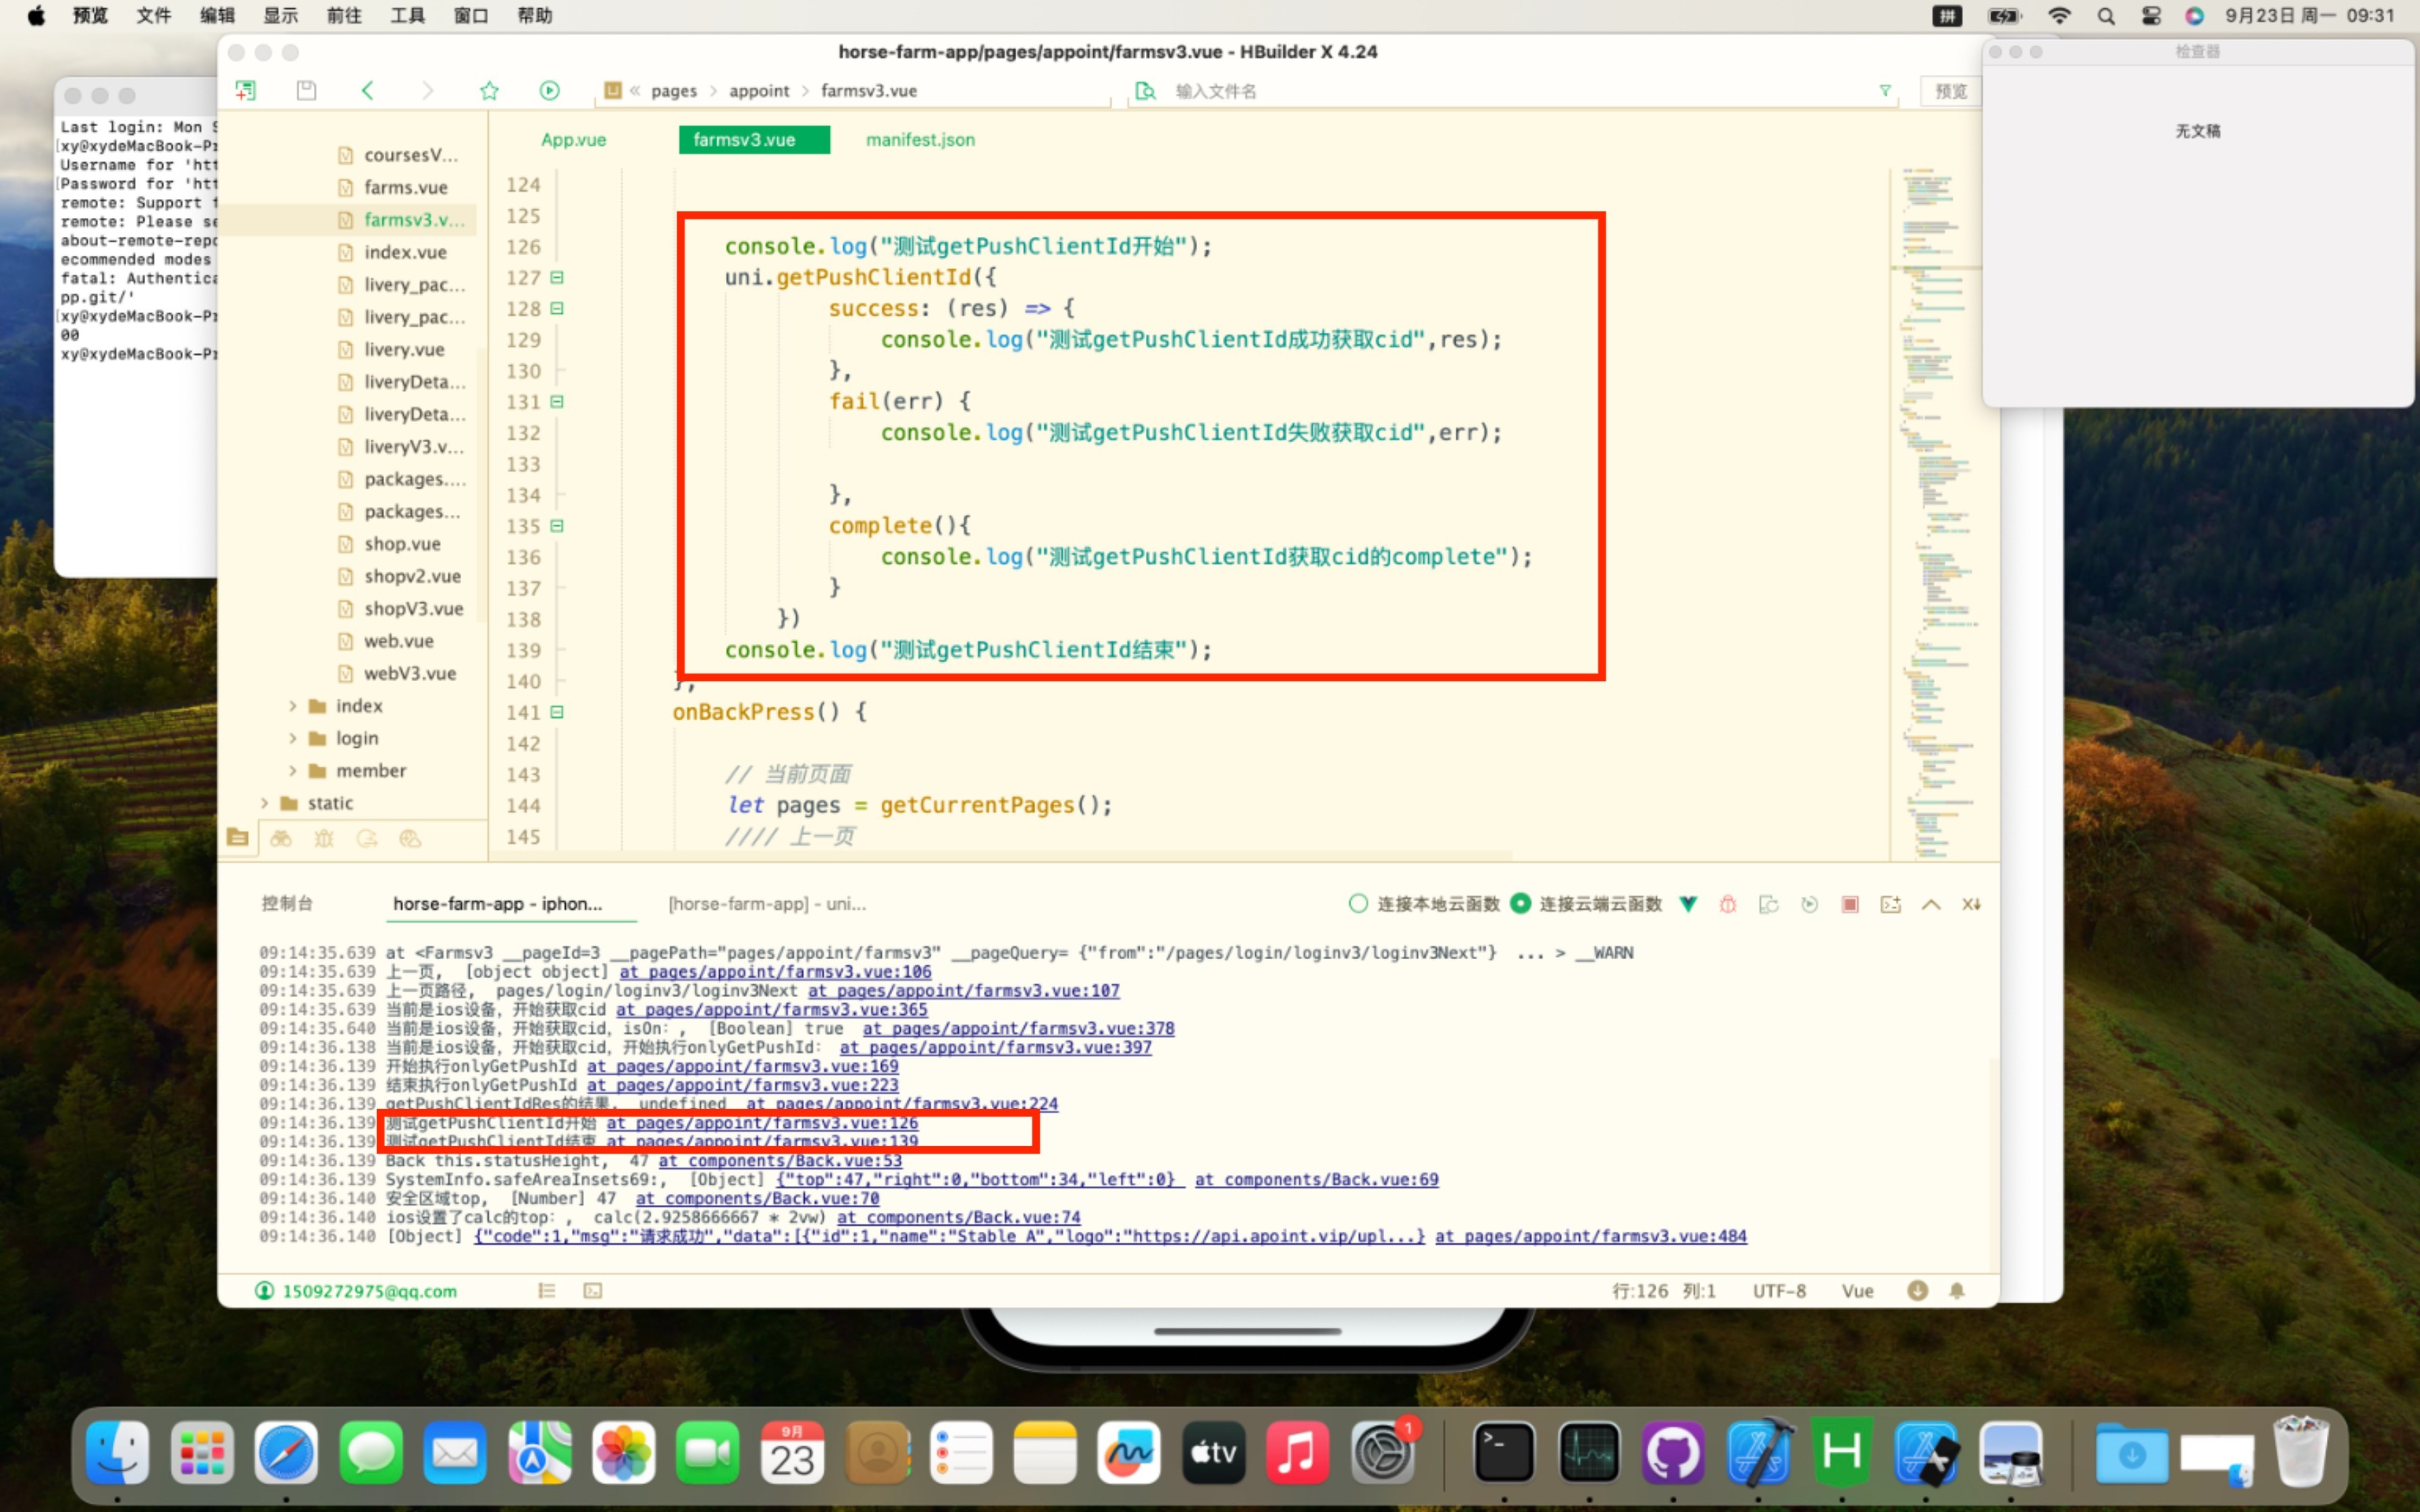Image resolution: width=2420 pixels, height=1512 pixels.
Task: Click the red stop square icon
Action: click(x=1850, y=904)
